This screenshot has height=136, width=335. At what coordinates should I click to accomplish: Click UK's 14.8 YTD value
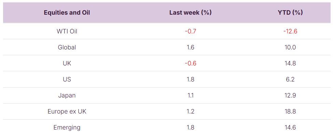[290, 63]
